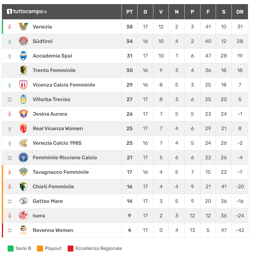Screen dimensions: 253x255
Task: Click the tuttocampo.it logo in header
Action: click(x=27, y=12)
